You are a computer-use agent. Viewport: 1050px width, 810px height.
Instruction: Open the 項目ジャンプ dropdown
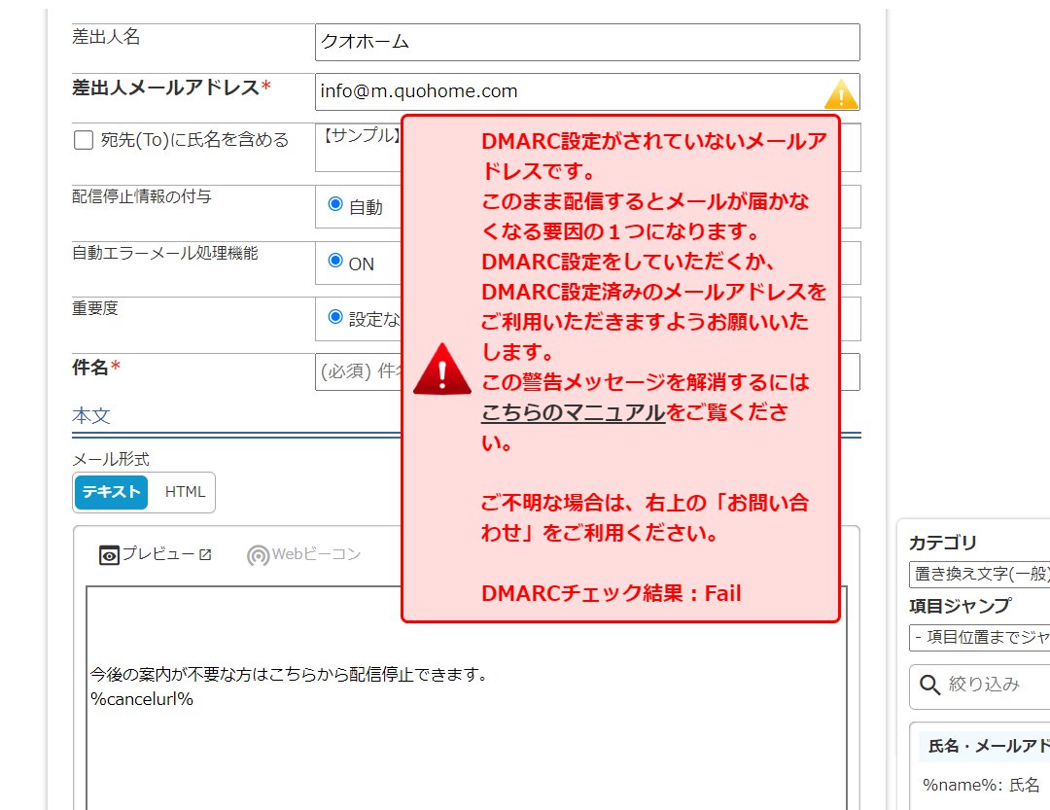click(x=979, y=638)
